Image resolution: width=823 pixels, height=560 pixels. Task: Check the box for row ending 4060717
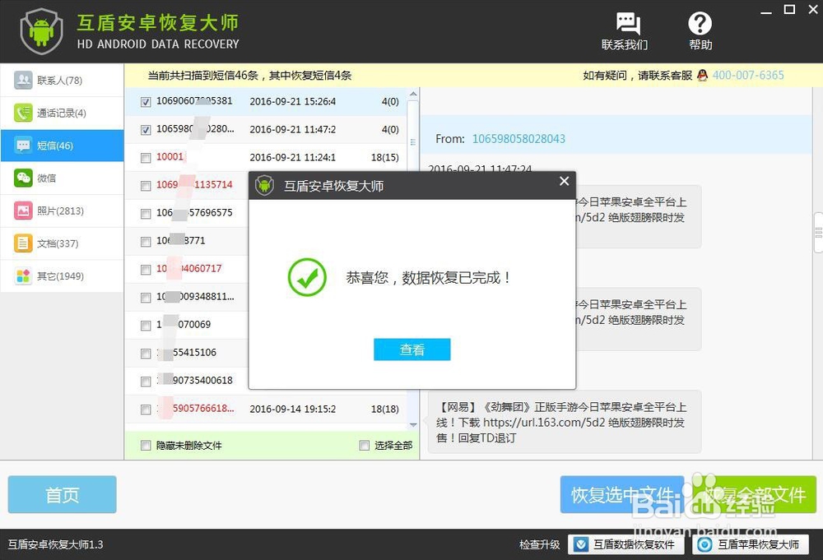[x=146, y=270]
